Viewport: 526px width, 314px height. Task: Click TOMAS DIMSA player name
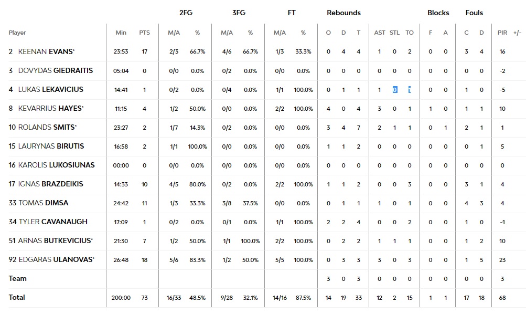click(44, 203)
